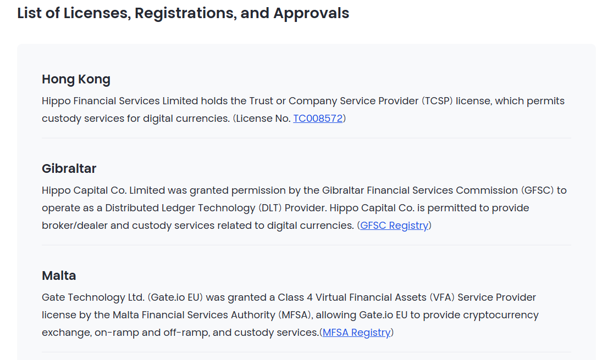Click the Gate Technology Ltd. company name

point(93,297)
